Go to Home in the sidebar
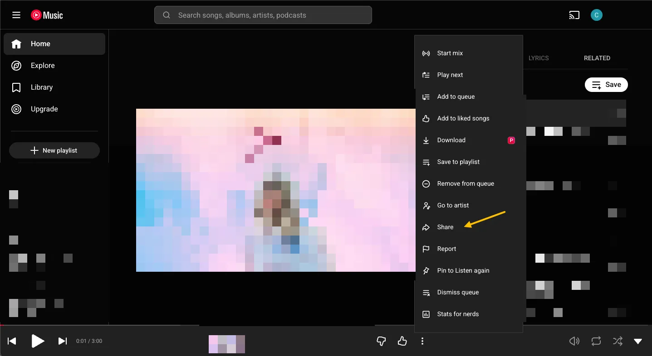 [x=54, y=44]
